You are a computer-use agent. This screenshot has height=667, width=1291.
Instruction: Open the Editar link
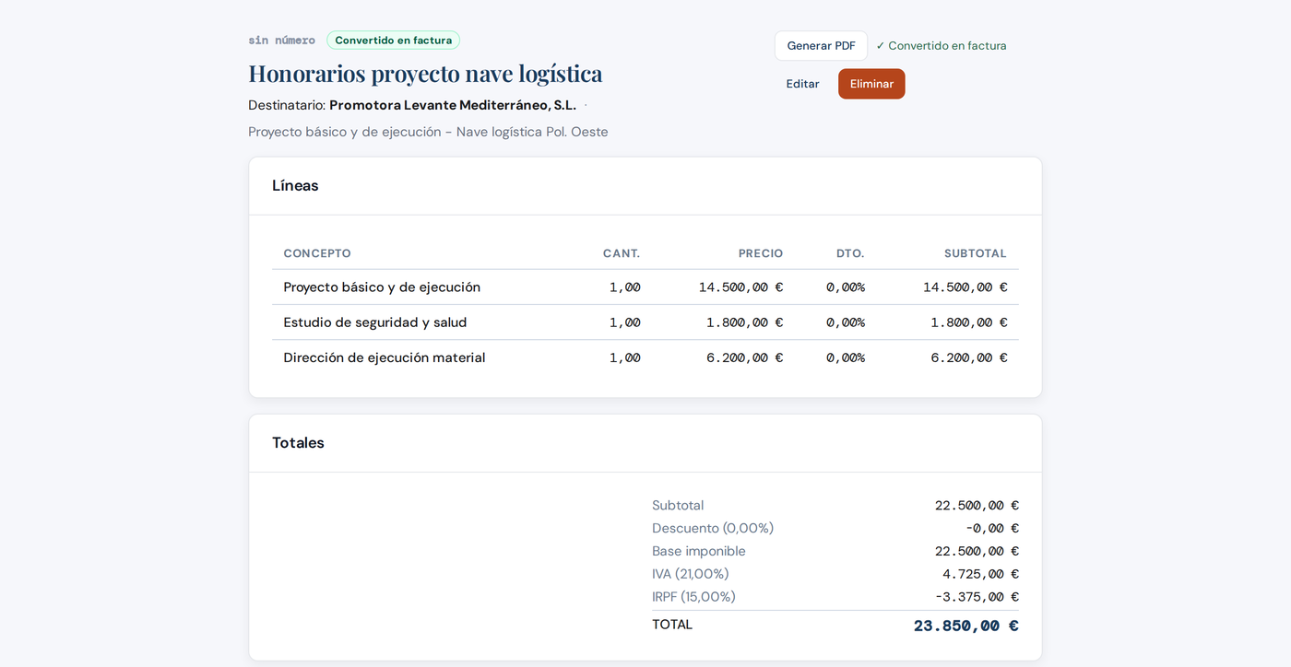(802, 84)
